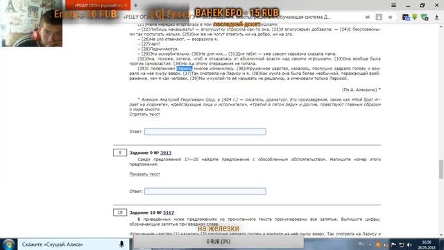Click the numbered box 10
The image size is (444, 250).
pos(120,212)
